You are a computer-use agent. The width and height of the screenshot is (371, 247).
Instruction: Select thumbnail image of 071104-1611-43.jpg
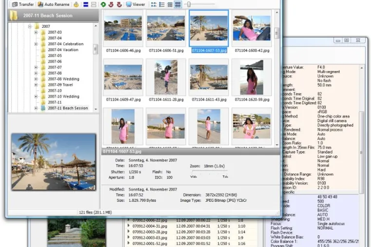coord(209,77)
